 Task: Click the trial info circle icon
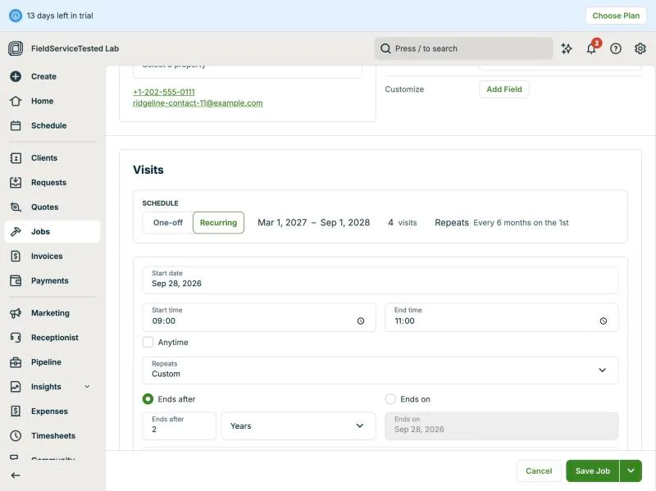click(x=16, y=16)
